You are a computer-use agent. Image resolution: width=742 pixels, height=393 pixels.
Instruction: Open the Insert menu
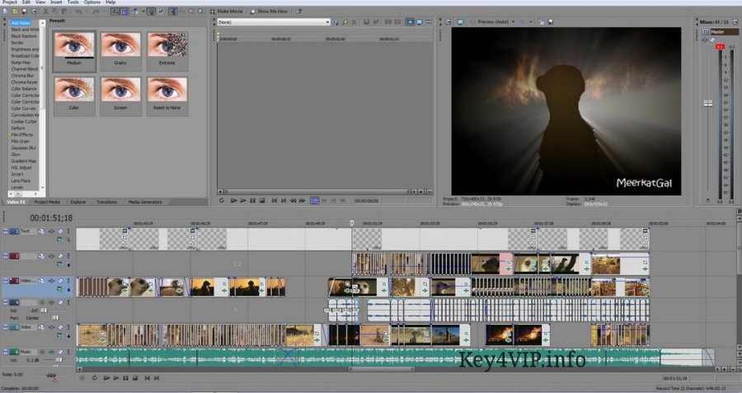[x=56, y=2]
